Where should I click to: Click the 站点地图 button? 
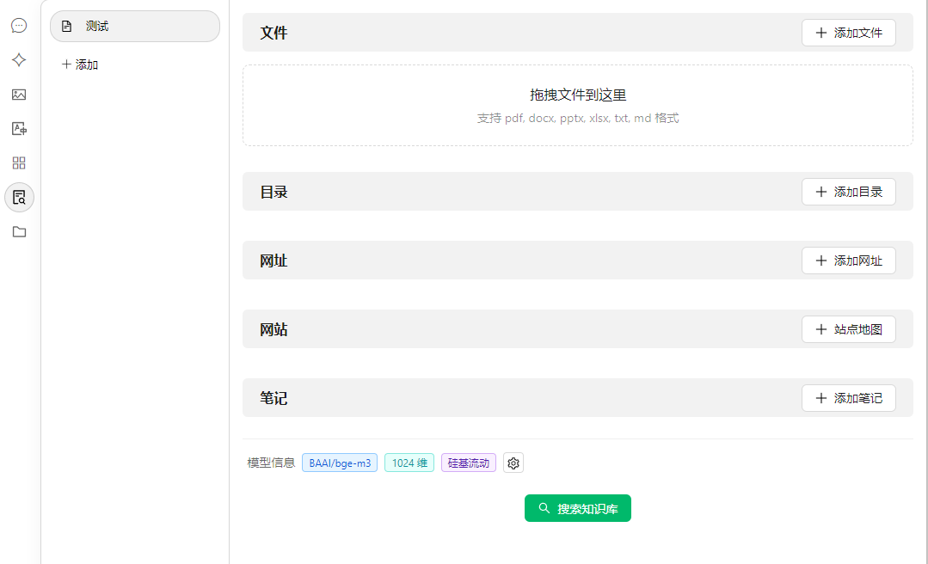coord(849,328)
